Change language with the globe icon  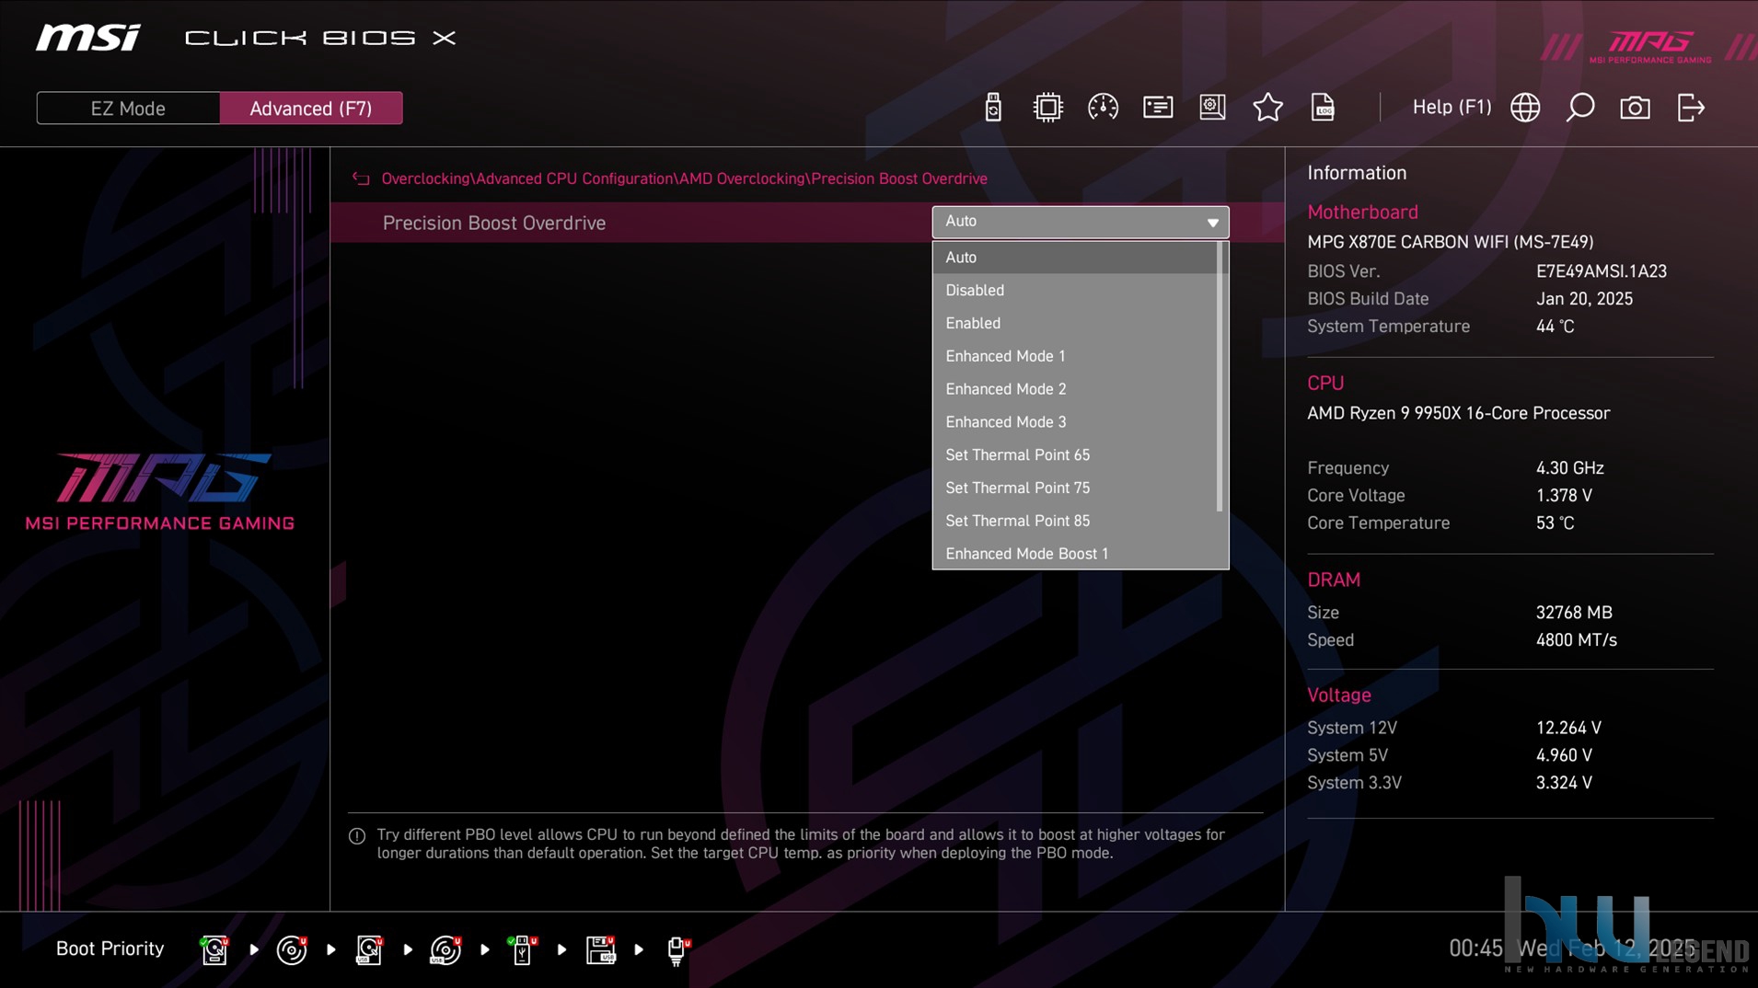pyautogui.click(x=1525, y=108)
